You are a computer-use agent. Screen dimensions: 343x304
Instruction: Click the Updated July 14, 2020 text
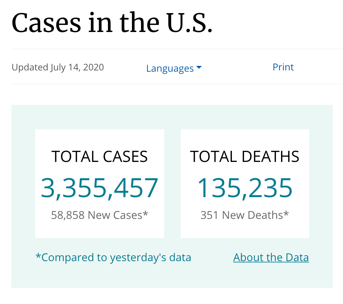pos(58,67)
